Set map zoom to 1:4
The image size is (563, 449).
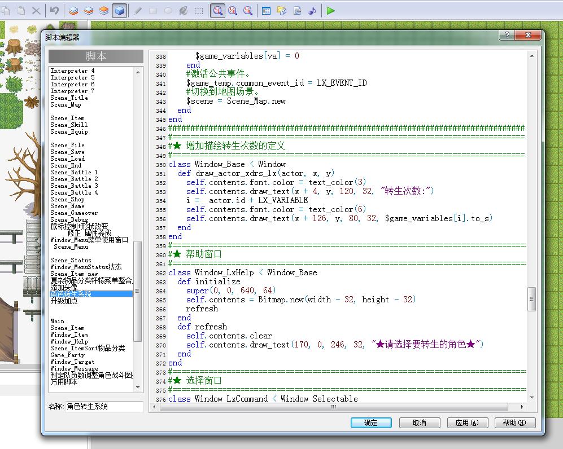point(248,11)
